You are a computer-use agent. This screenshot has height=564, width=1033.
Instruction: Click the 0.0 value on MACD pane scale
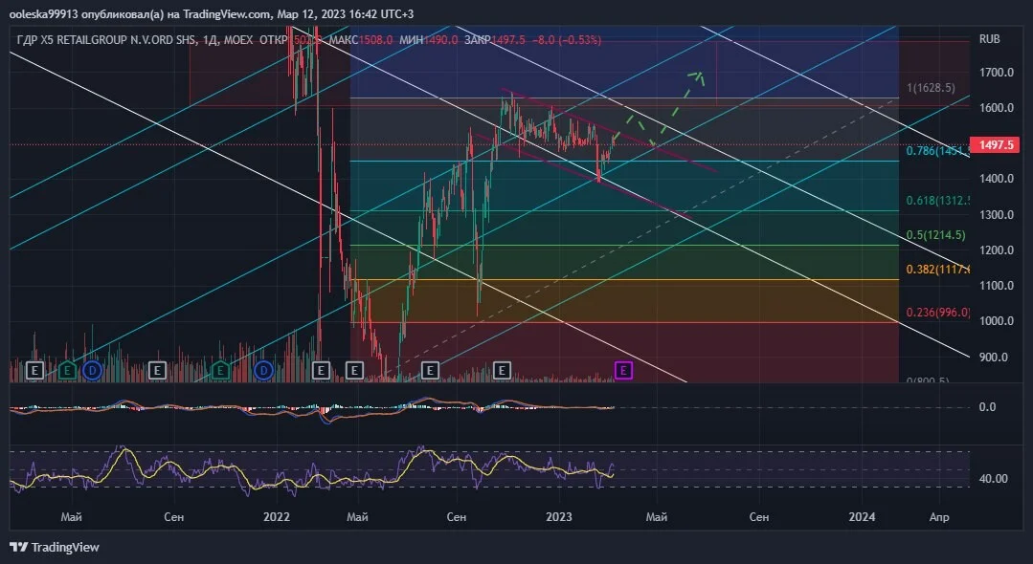click(x=988, y=407)
